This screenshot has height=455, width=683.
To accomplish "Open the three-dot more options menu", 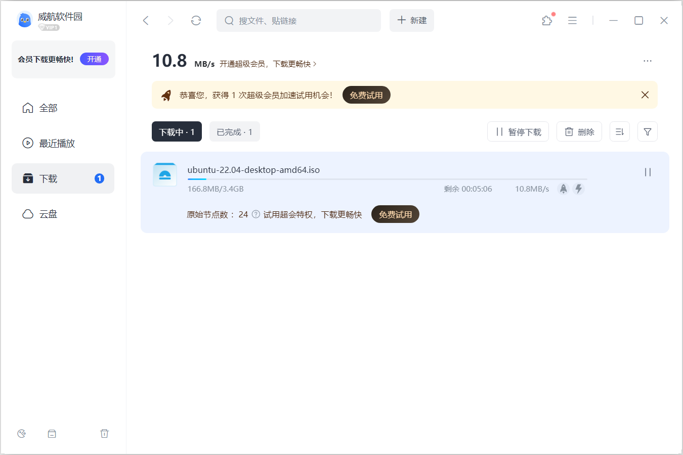I will point(647,61).
